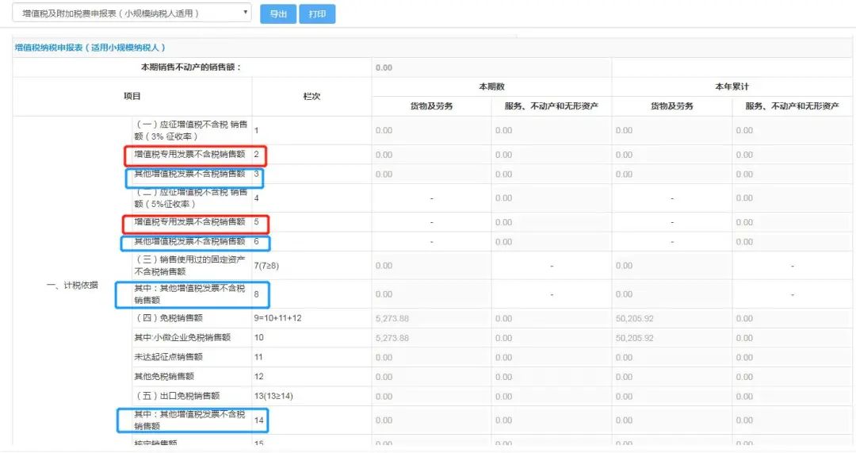Click row 12 本年累计 货物及劳务 field
This screenshot has width=856, height=453.
click(671, 377)
